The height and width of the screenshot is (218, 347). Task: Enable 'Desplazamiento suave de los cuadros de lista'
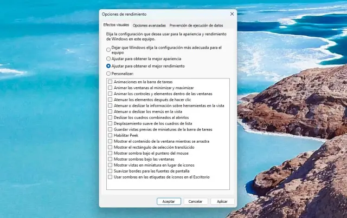pyautogui.click(x=111, y=123)
